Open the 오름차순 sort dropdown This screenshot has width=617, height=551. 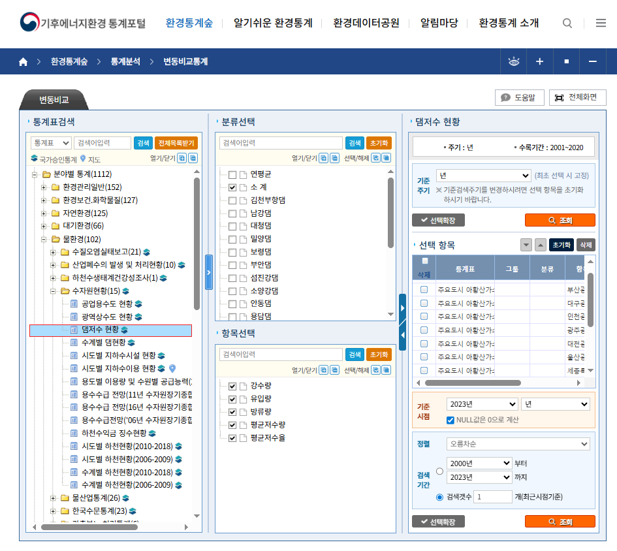(518, 444)
